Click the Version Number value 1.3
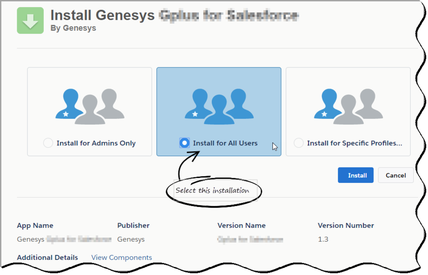This screenshot has width=428, height=275. pos(323,239)
